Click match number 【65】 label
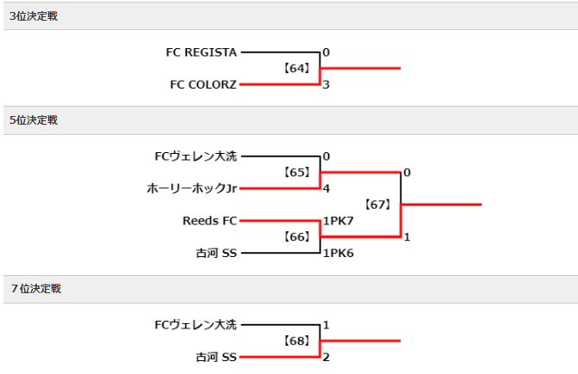 tap(296, 173)
